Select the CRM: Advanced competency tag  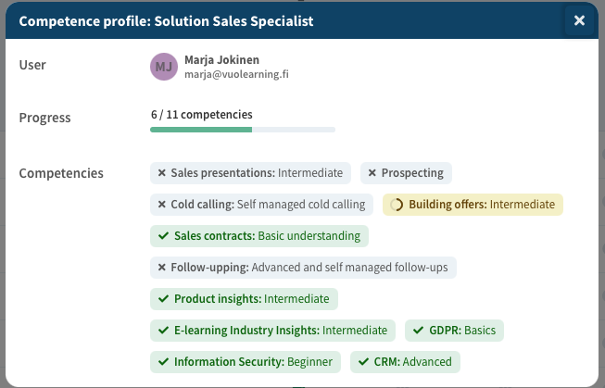click(x=412, y=362)
